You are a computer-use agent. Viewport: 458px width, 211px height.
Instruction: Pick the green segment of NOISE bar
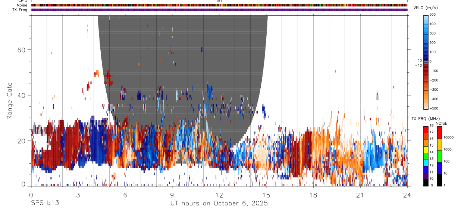[x=440, y=156]
